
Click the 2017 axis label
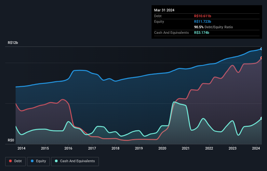(x=92, y=148)
